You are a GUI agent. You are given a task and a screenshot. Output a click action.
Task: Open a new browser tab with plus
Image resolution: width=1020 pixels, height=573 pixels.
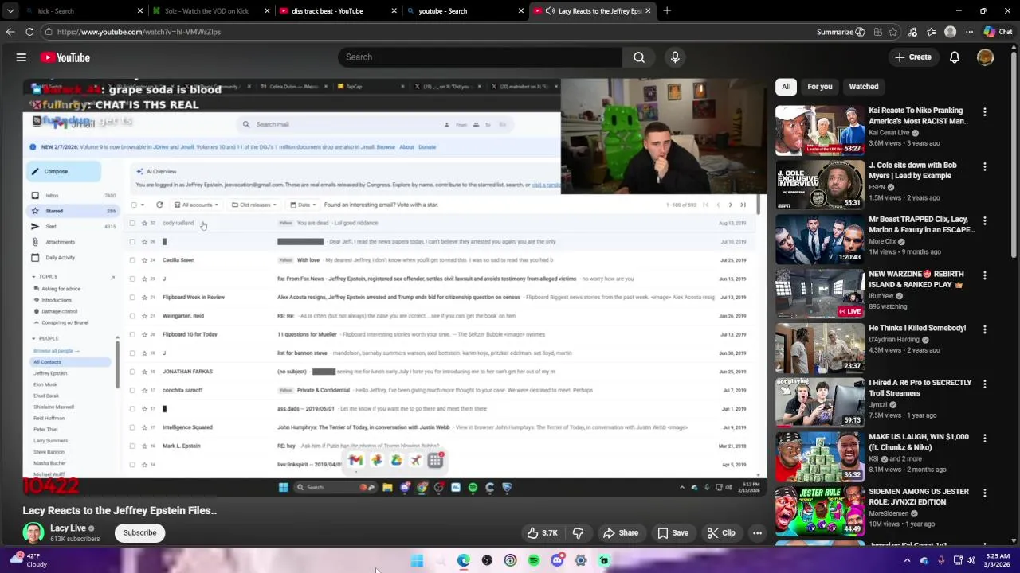[x=667, y=11]
